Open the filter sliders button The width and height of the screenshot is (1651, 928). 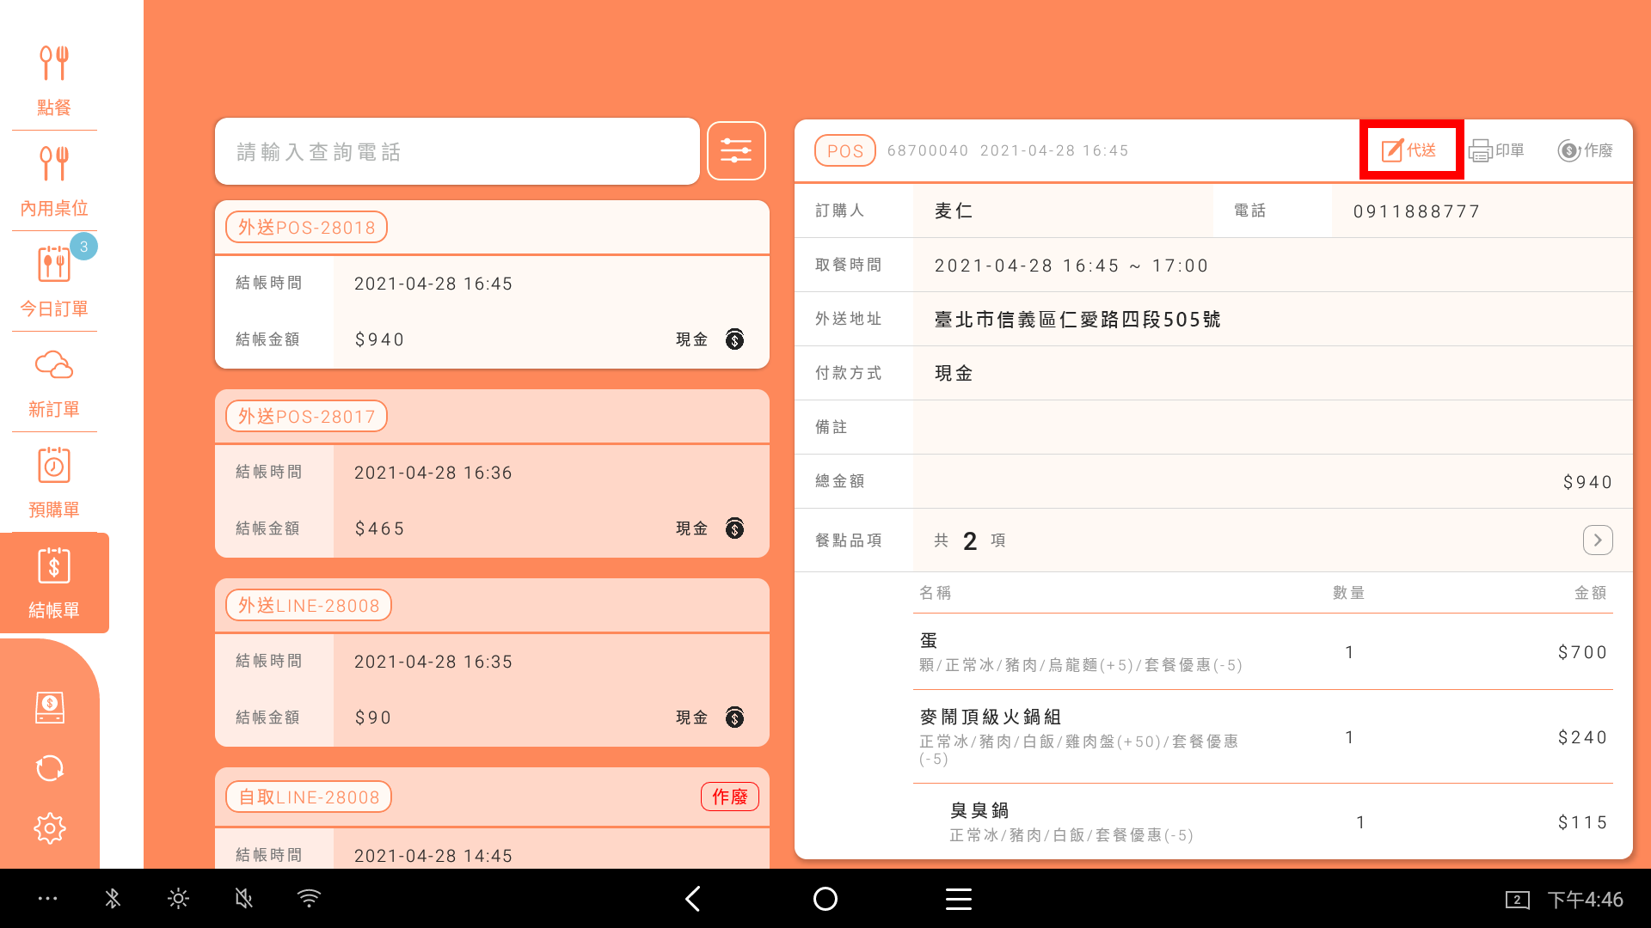pos(736,151)
